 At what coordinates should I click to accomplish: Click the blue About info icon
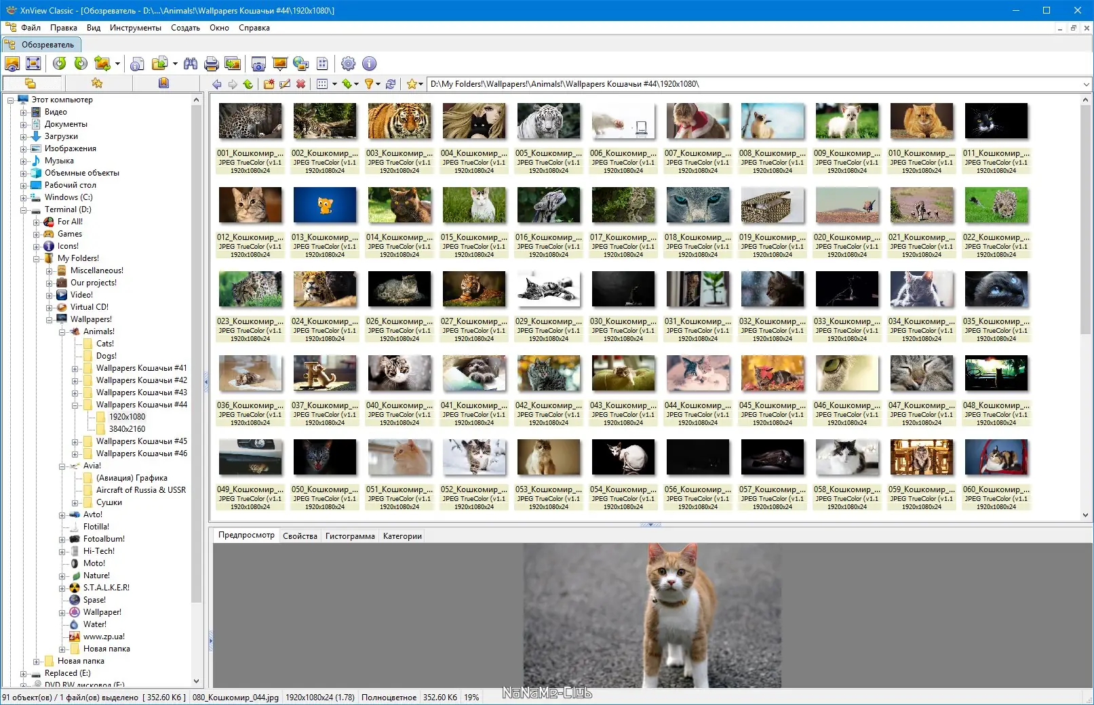[370, 64]
